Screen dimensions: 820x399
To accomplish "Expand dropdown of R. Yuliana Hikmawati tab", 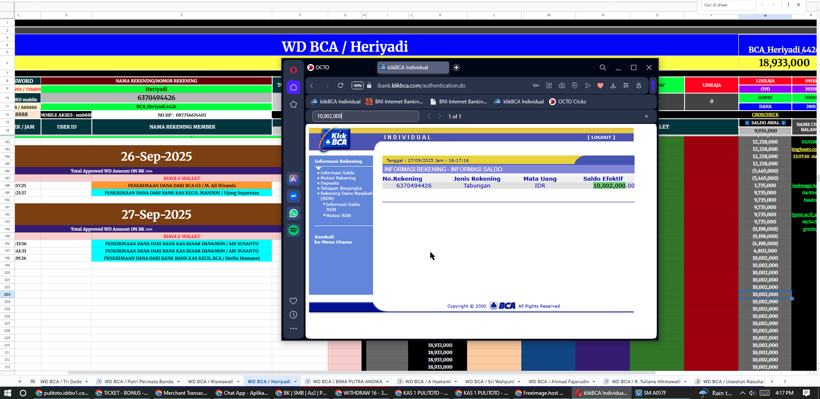I will click(x=685, y=381).
